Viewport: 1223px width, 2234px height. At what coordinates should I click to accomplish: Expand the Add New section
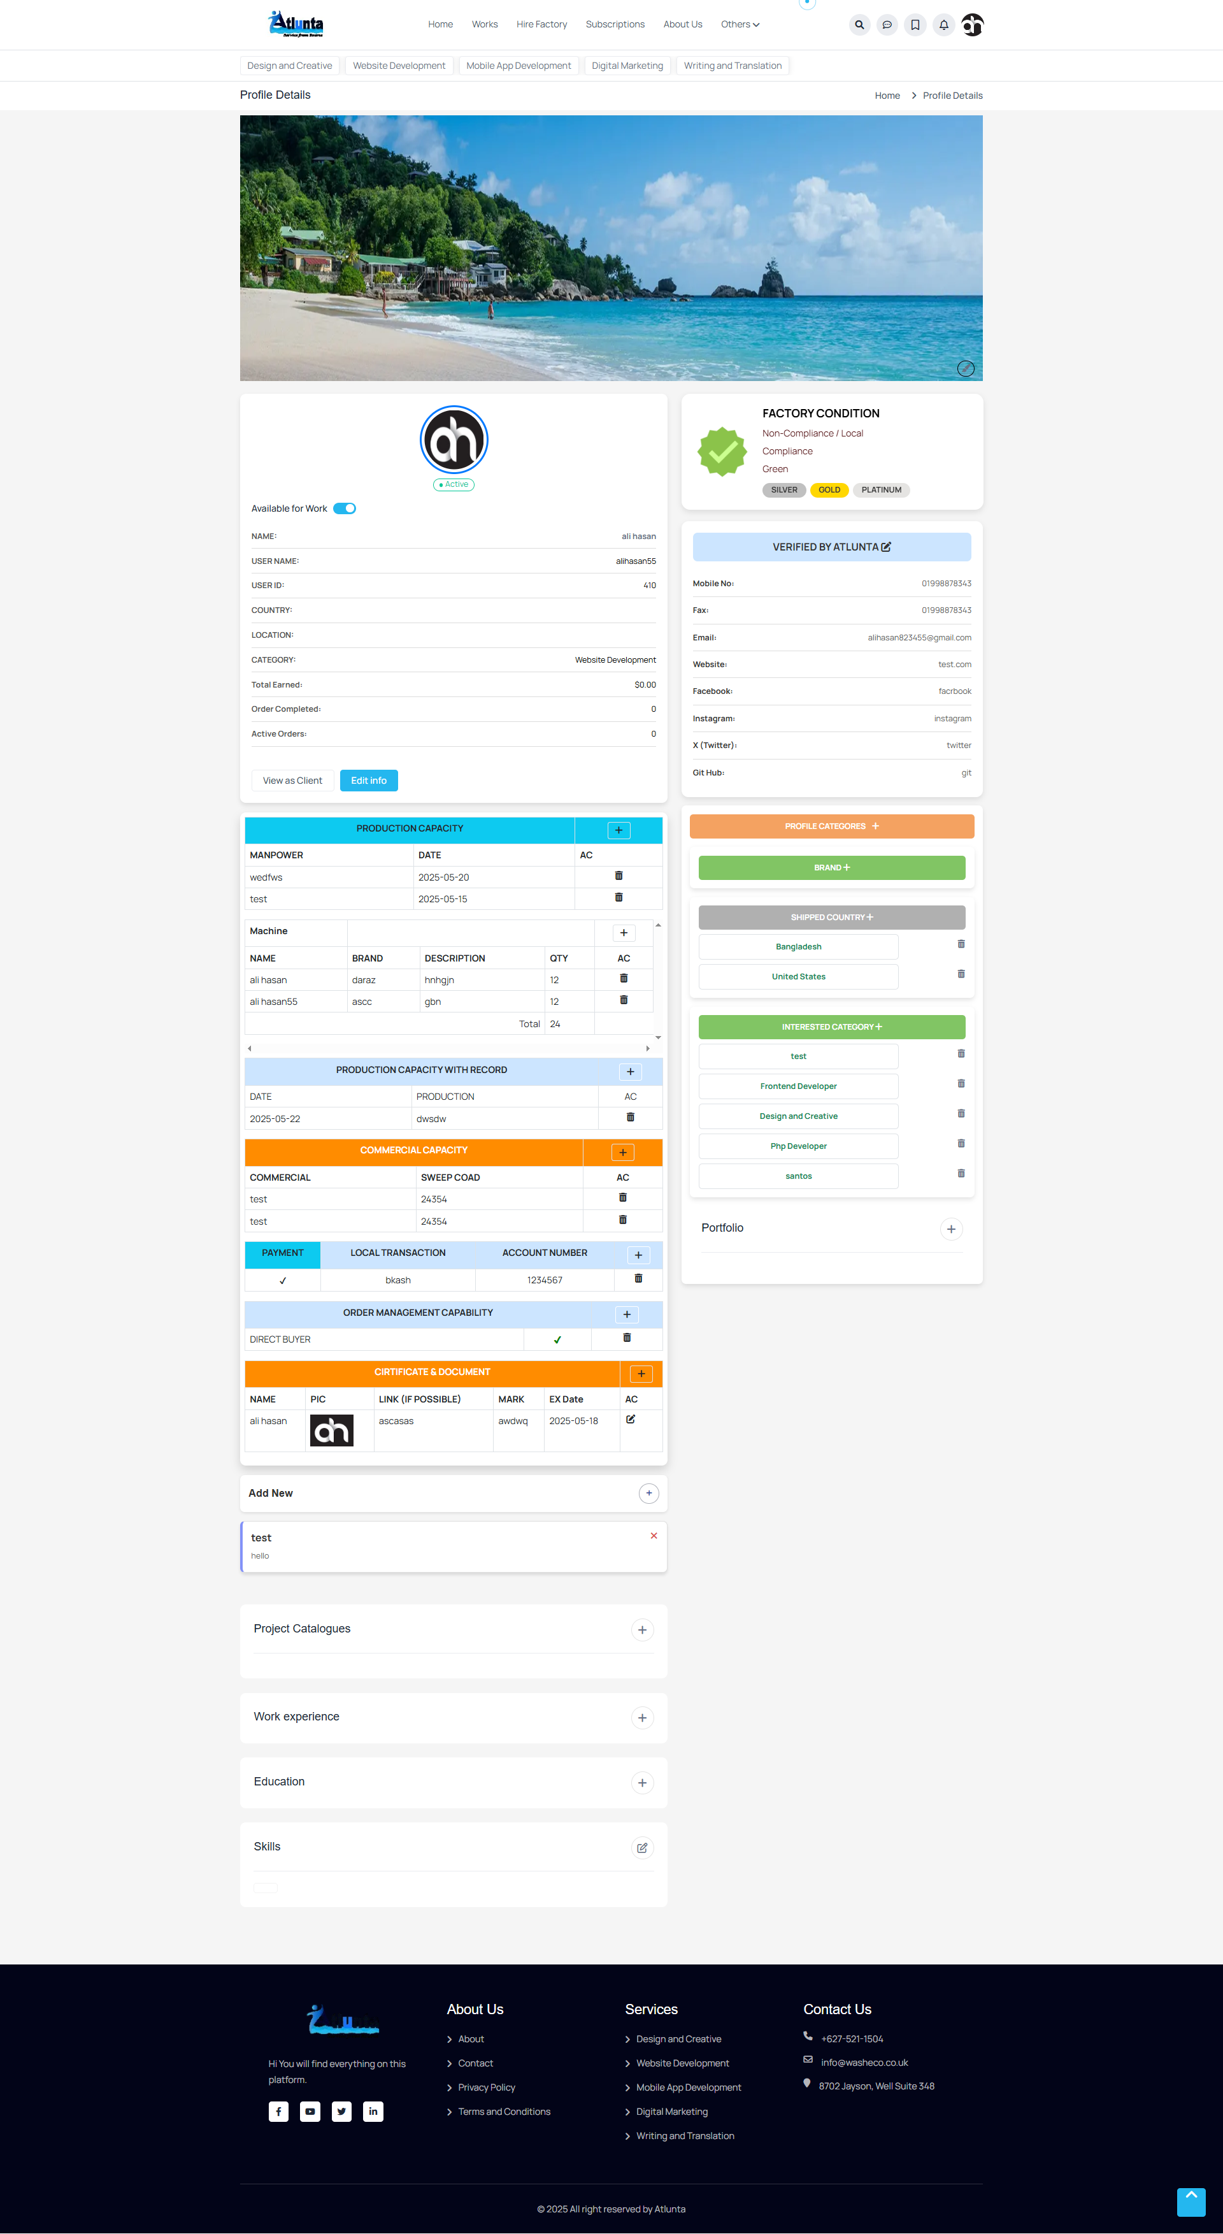(648, 1494)
